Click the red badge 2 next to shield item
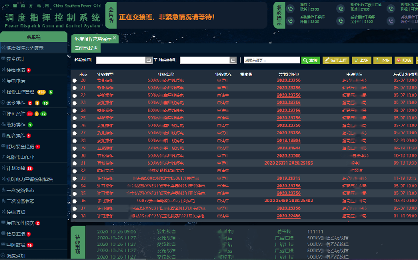Screen dimensions: 418x260 point(30,103)
